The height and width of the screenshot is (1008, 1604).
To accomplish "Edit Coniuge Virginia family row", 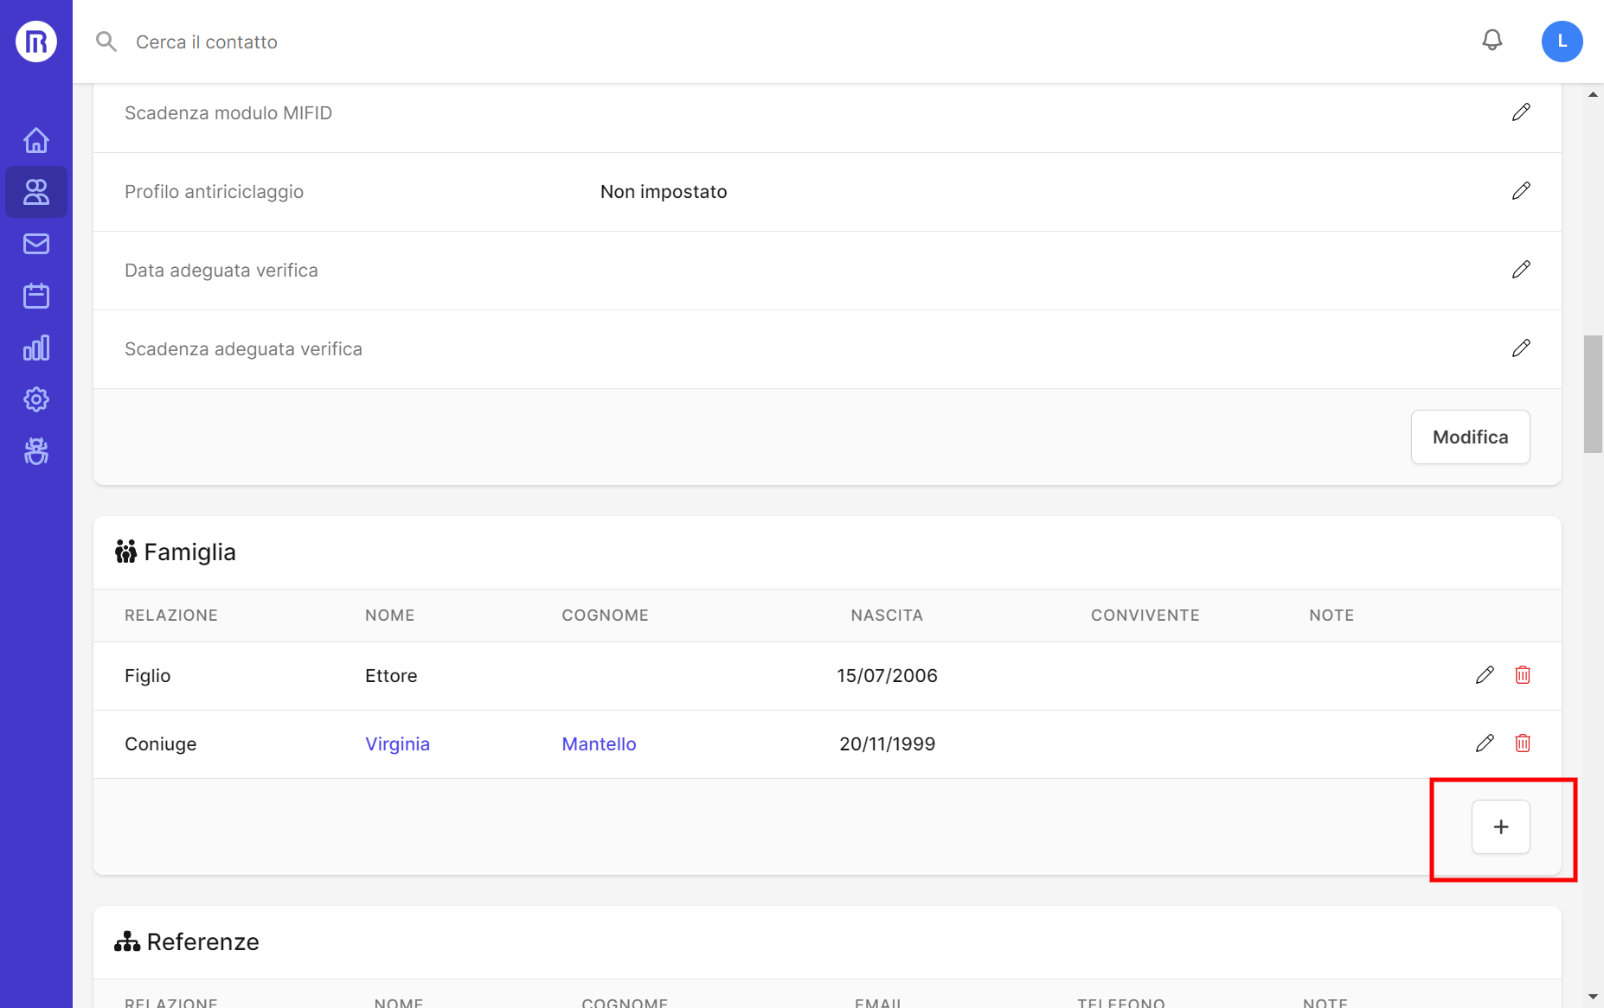I will (1485, 743).
